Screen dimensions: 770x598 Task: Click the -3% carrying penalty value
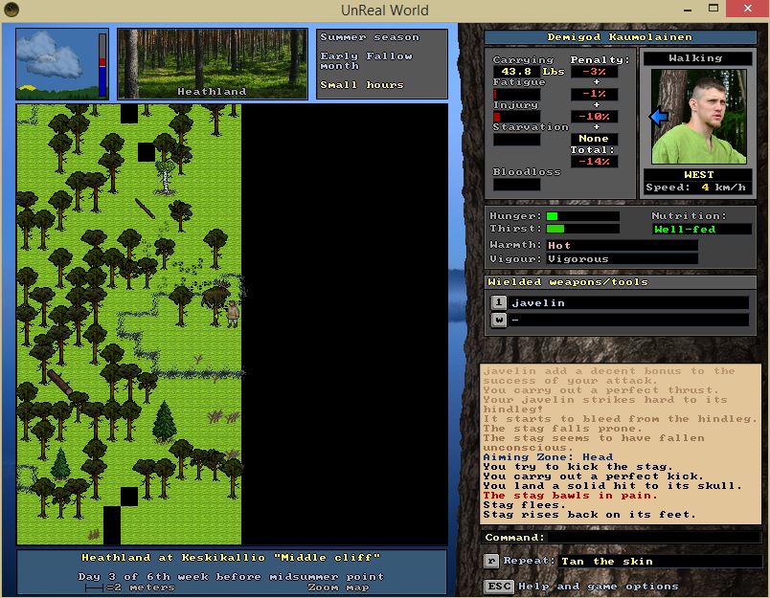tap(594, 71)
